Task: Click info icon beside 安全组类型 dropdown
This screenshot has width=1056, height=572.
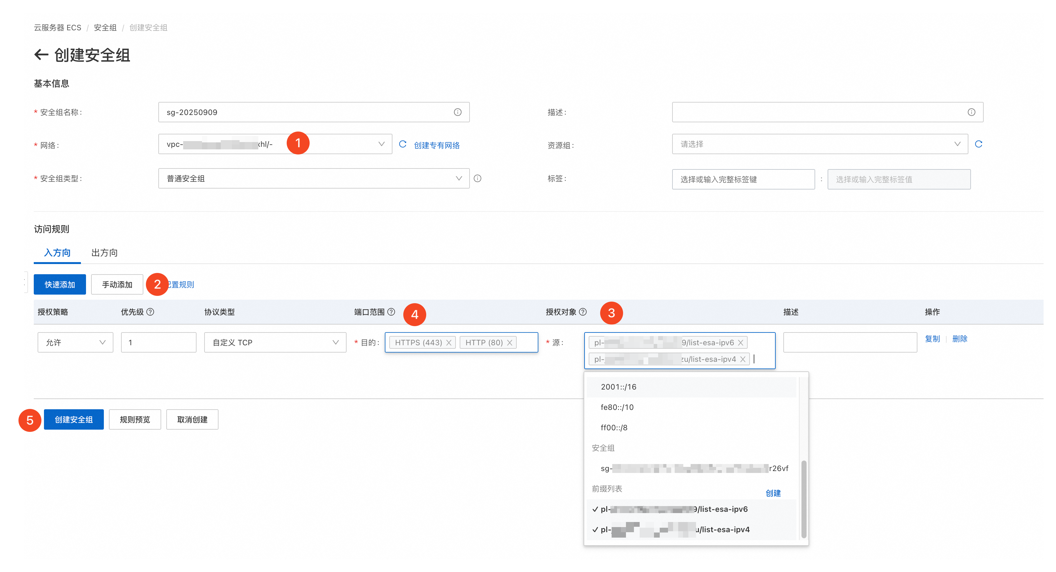Action: [x=478, y=179]
